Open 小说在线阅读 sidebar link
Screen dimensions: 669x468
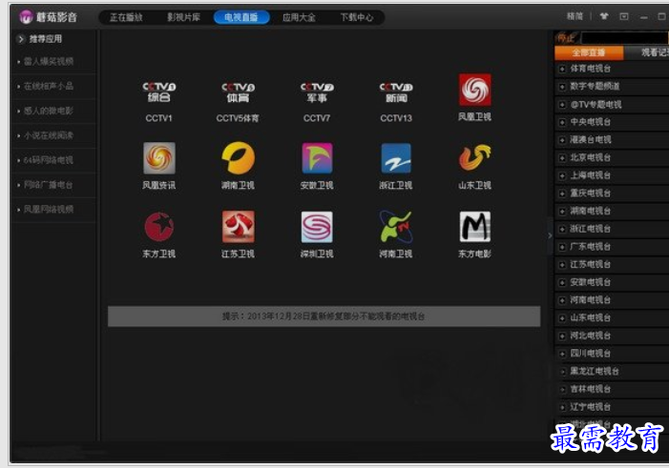click(49, 136)
